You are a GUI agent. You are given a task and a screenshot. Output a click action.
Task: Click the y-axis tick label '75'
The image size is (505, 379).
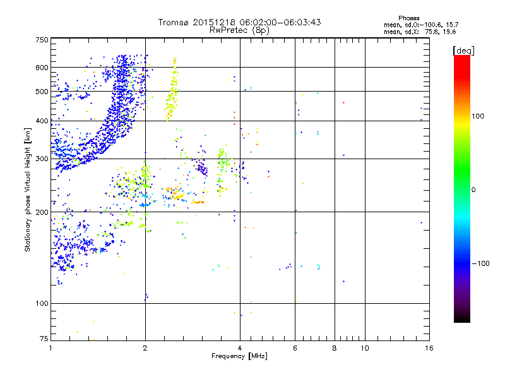pos(44,339)
